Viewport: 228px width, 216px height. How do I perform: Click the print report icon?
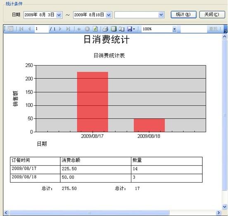(x=105, y=29)
